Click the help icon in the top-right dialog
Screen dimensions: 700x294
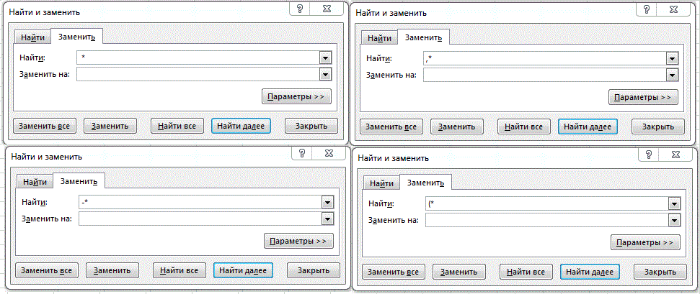click(x=647, y=10)
